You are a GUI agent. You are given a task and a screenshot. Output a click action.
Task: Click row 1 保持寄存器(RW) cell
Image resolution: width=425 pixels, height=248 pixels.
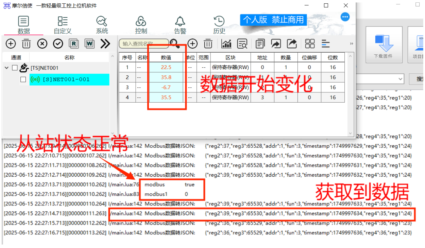tap(231, 67)
